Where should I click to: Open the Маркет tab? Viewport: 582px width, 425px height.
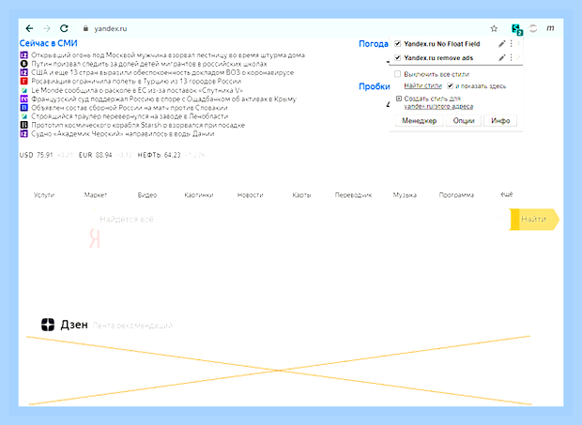coord(96,195)
